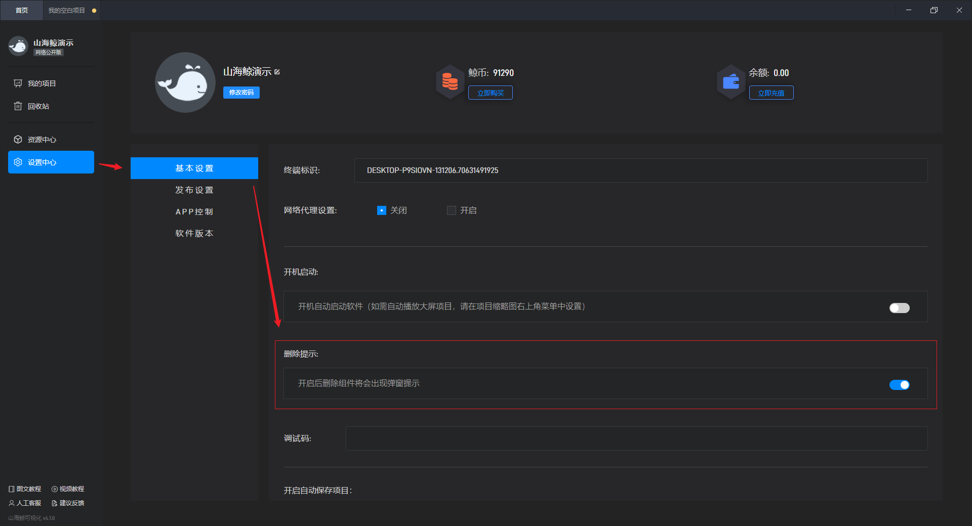Click the blue wallet balance icon
Viewport: 972px width, 526px height.
pyautogui.click(x=731, y=81)
